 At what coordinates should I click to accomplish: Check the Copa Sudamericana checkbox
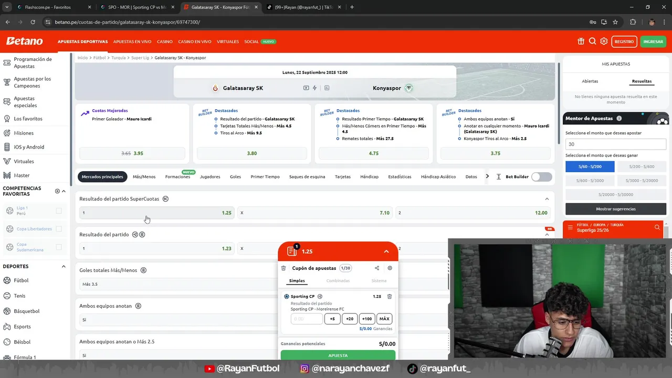[x=59, y=247]
